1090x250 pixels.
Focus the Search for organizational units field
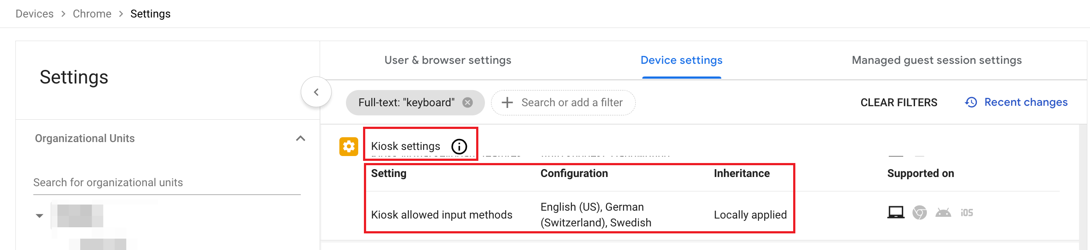(167, 183)
